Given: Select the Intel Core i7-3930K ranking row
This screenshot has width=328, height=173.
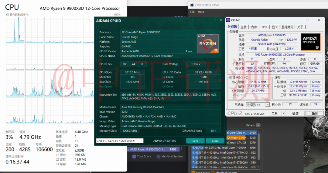Looking at the screenshot, I should (x=224, y=148).
